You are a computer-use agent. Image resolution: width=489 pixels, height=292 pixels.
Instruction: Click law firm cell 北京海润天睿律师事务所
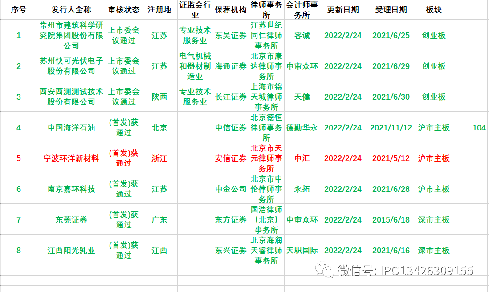click(266, 250)
